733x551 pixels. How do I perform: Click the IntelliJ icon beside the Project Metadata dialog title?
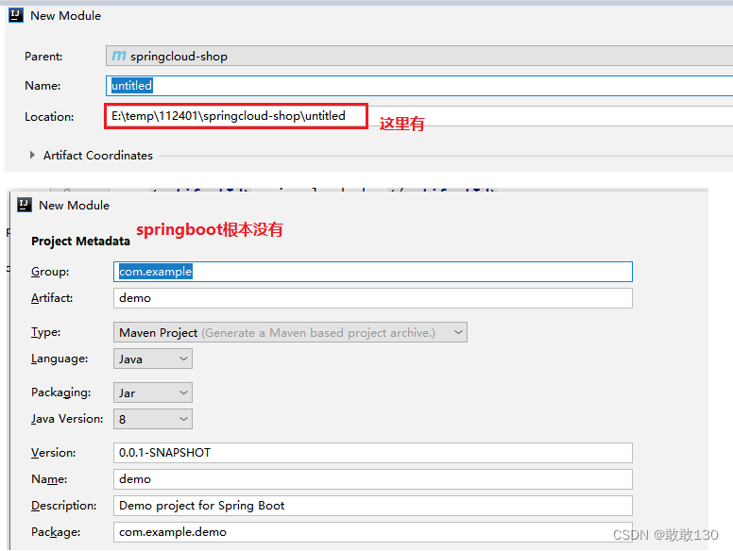(25, 205)
